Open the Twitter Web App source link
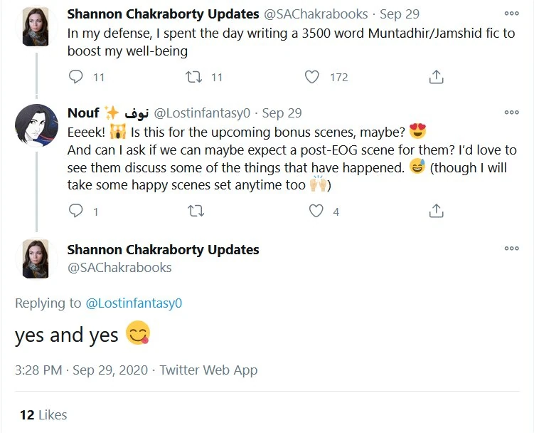 (208, 370)
